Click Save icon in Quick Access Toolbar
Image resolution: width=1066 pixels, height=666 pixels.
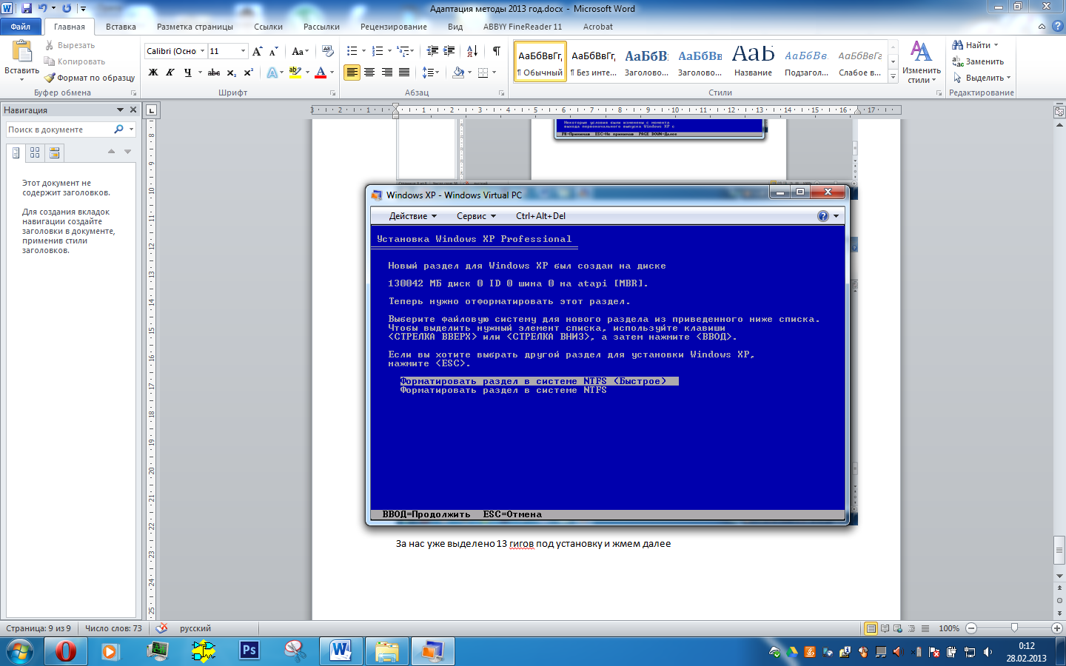click(x=26, y=8)
